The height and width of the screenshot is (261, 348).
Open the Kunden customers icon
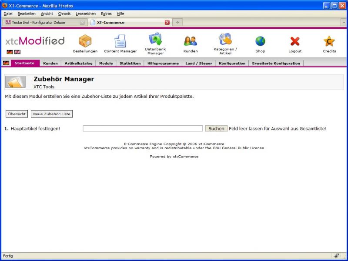click(x=191, y=41)
